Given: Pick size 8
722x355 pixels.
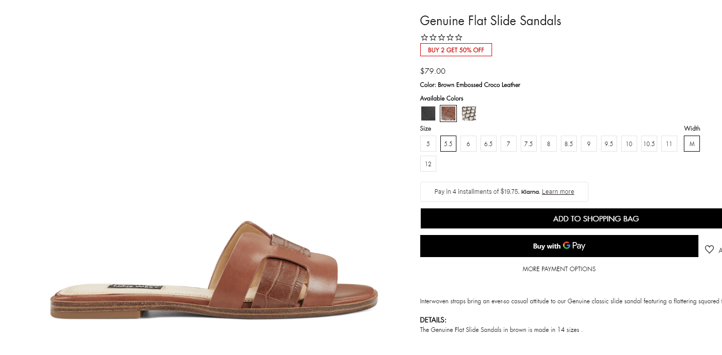Looking at the screenshot, I should point(549,144).
